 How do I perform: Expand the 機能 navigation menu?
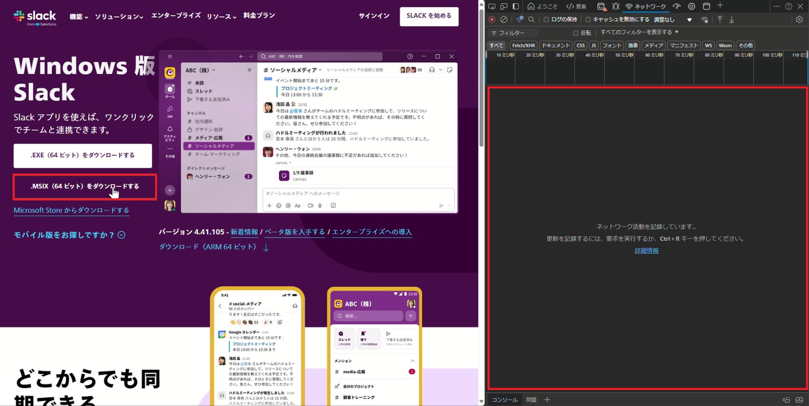(x=79, y=17)
